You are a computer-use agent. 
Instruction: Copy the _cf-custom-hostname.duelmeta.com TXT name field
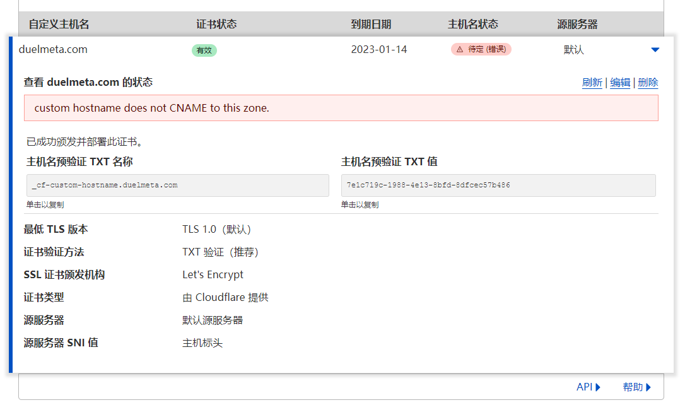178,185
